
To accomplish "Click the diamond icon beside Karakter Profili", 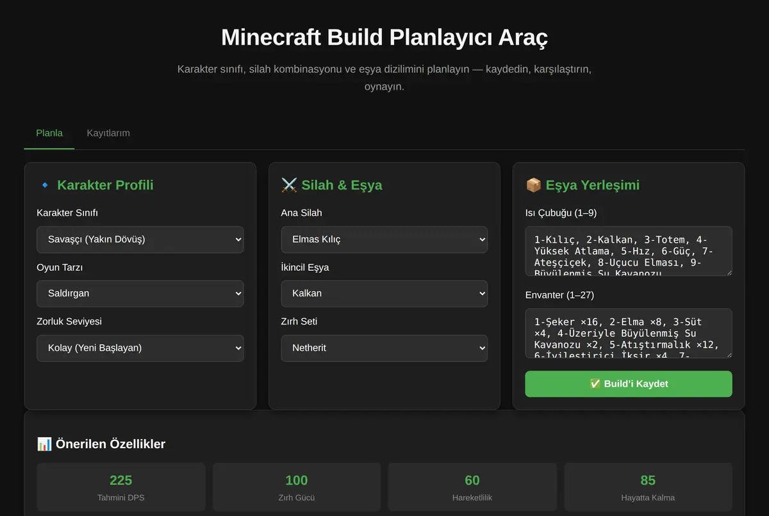I will (x=44, y=186).
